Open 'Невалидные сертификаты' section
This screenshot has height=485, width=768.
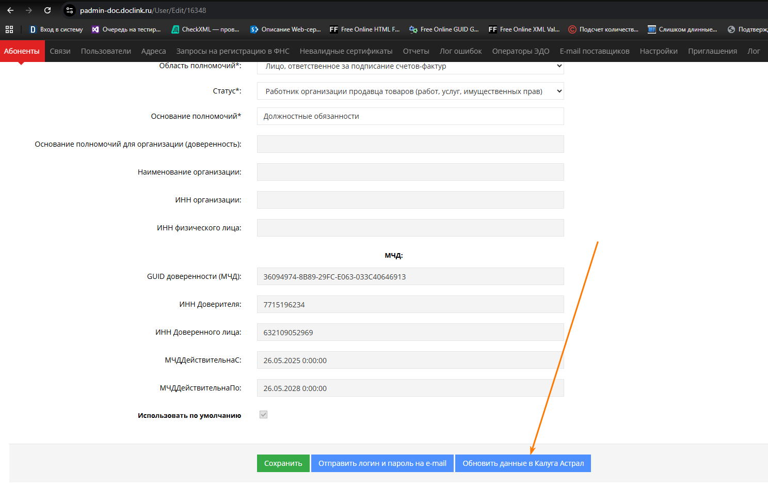click(346, 51)
